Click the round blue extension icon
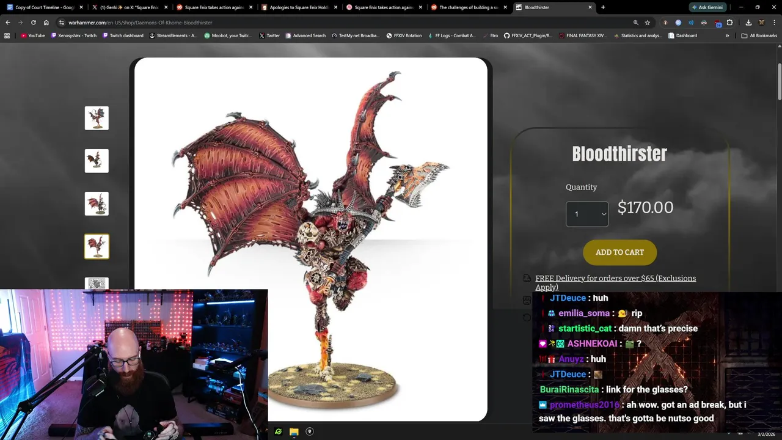782x440 pixels. (x=678, y=23)
